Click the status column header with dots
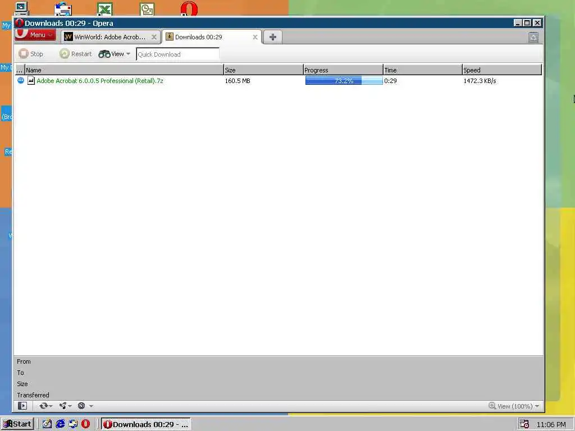The width and height of the screenshot is (575, 431). point(20,70)
